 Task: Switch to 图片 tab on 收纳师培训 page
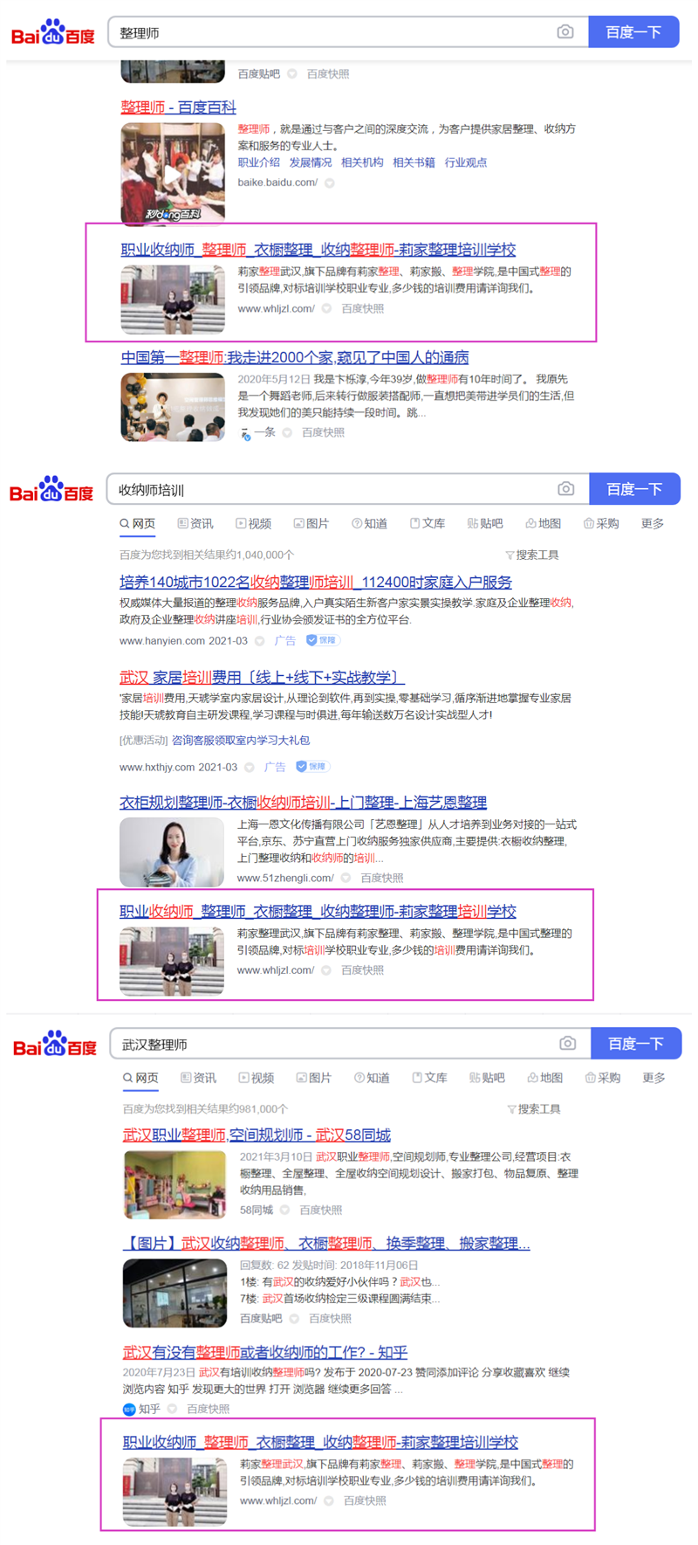pyautogui.click(x=311, y=523)
